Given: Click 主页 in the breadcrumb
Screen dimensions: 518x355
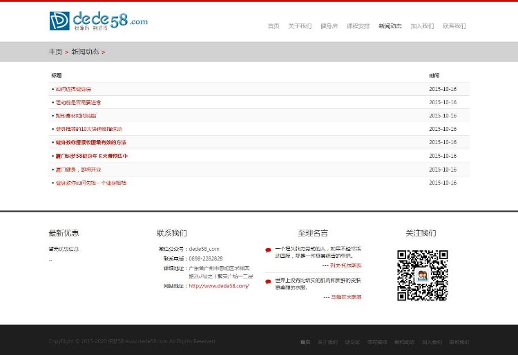Looking at the screenshot, I should (x=55, y=52).
